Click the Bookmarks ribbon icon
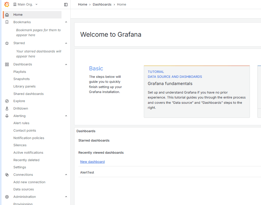Screen dimensions: 261x205 pos(7,22)
